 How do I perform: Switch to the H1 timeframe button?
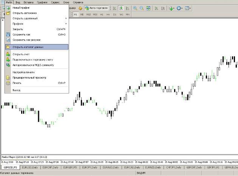coord(101,14)
